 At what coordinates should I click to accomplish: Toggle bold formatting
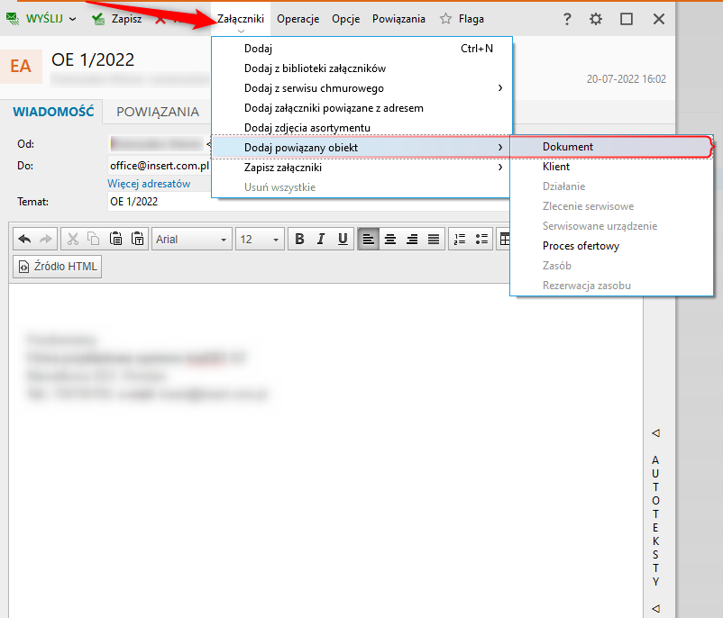[299, 239]
